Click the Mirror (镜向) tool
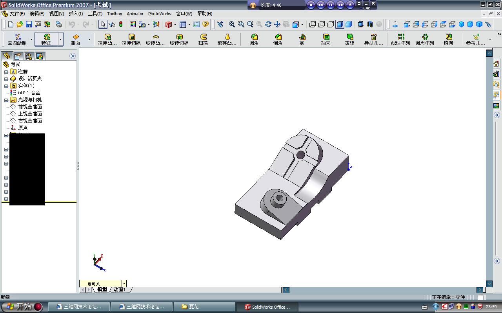This screenshot has width=502, height=313. click(x=449, y=39)
